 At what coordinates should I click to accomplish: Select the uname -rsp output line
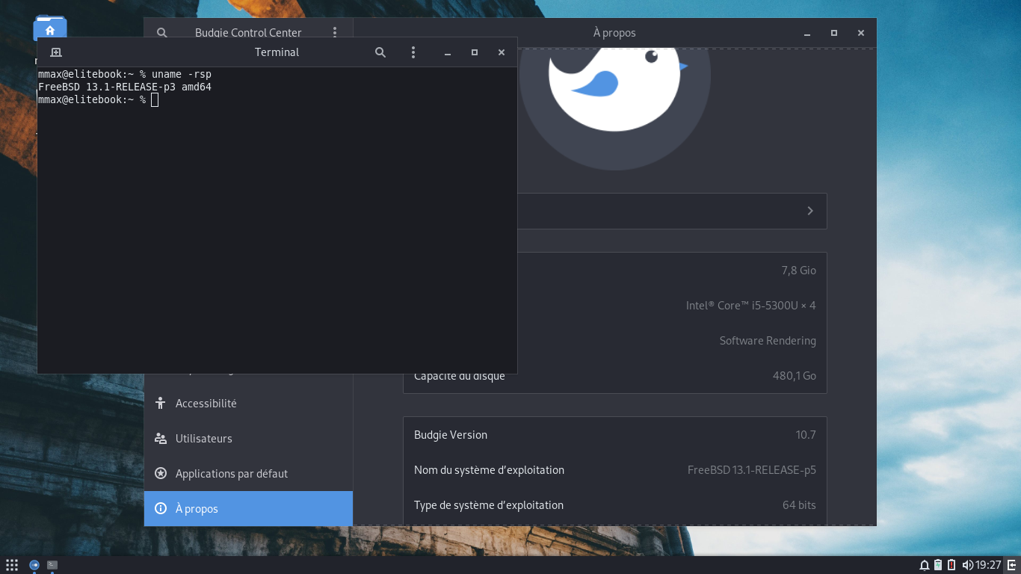pyautogui.click(x=125, y=87)
